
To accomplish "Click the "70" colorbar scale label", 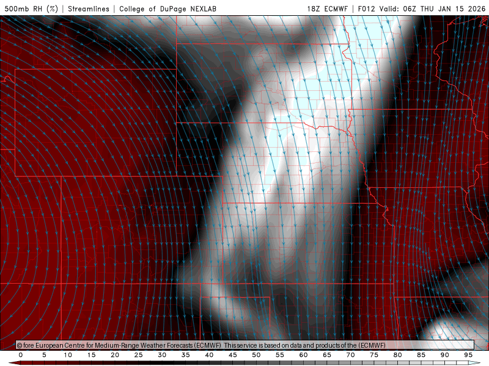I will (350, 355).
